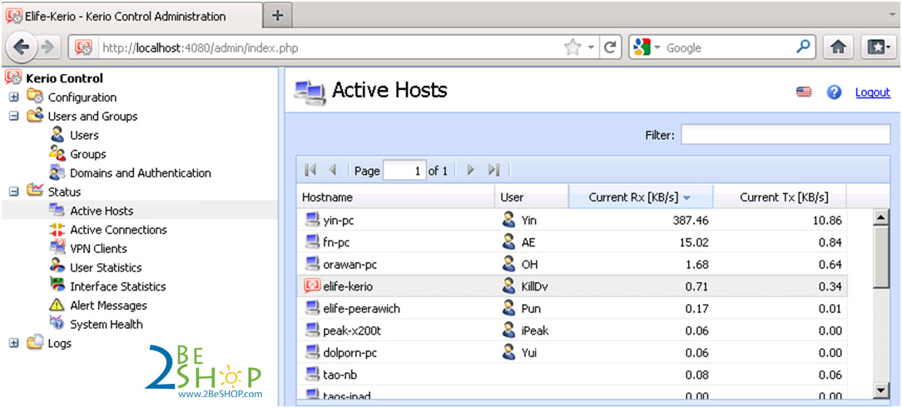Collapse the Users and Groups node

tap(14, 117)
